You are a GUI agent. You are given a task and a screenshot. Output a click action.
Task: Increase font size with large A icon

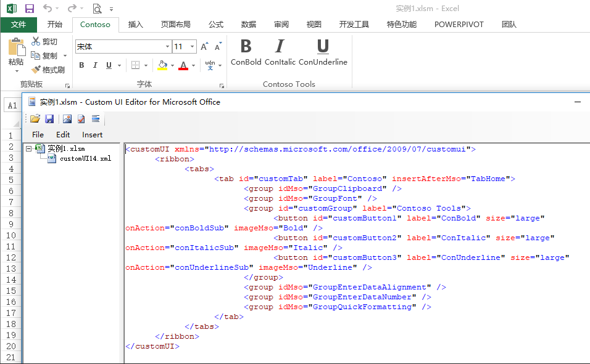tap(204, 46)
